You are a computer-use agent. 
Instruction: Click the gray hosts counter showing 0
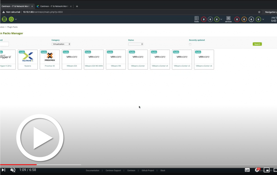tap(210, 19)
